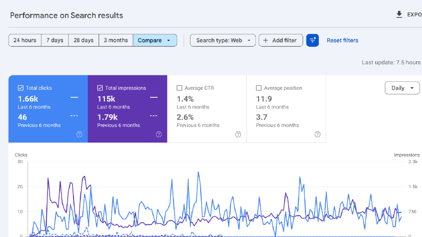Open the blue filter options icon button

pyautogui.click(x=312, y=40)
